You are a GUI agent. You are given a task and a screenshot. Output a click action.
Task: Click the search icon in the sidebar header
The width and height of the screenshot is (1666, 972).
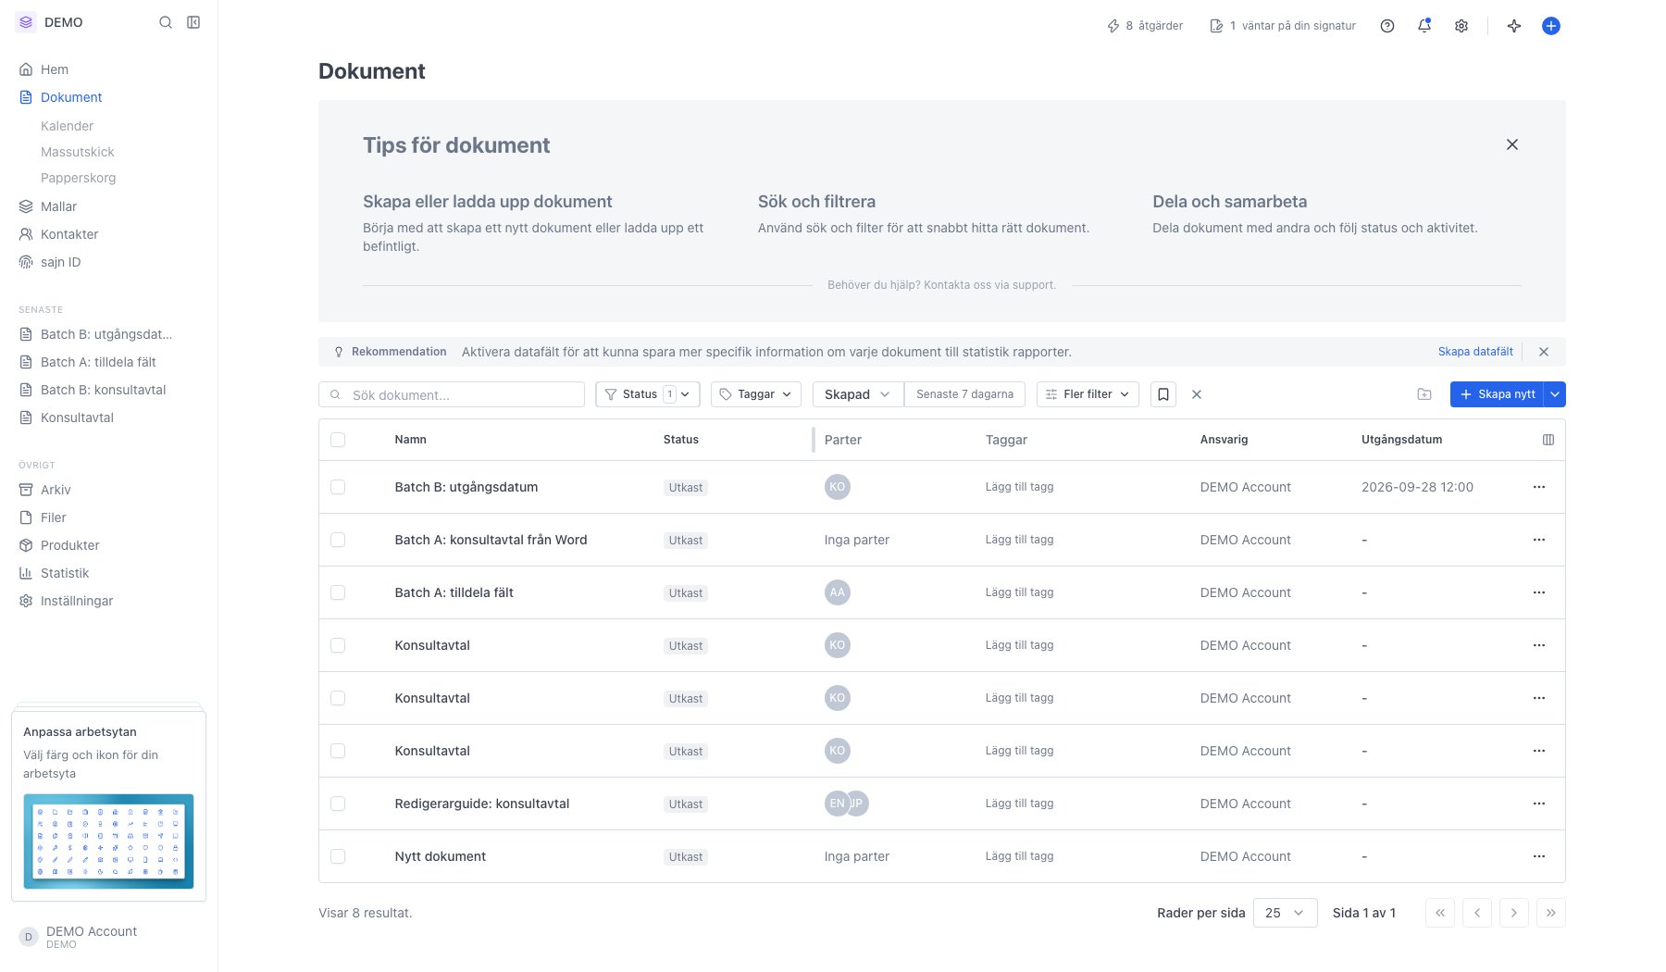[166, 22]
